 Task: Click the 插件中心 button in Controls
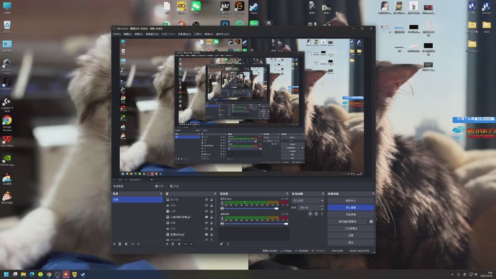351,200
